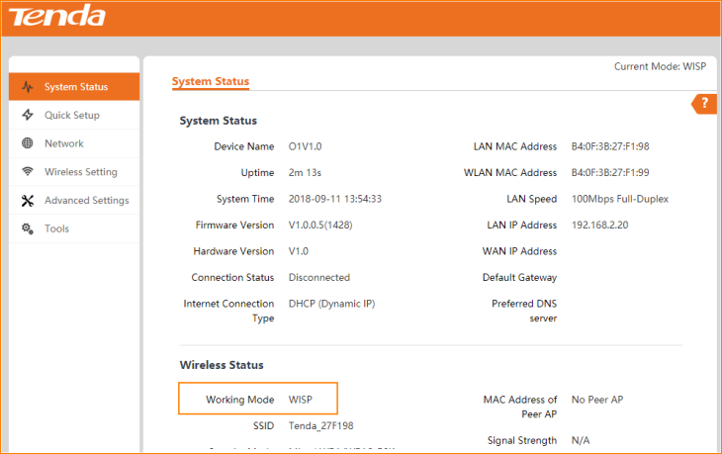Open the Tools menu label

pos(57,228)
